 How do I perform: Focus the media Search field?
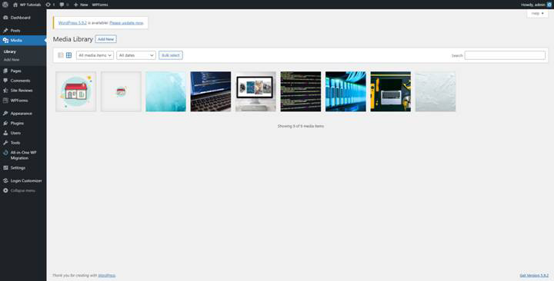(505, 55)
